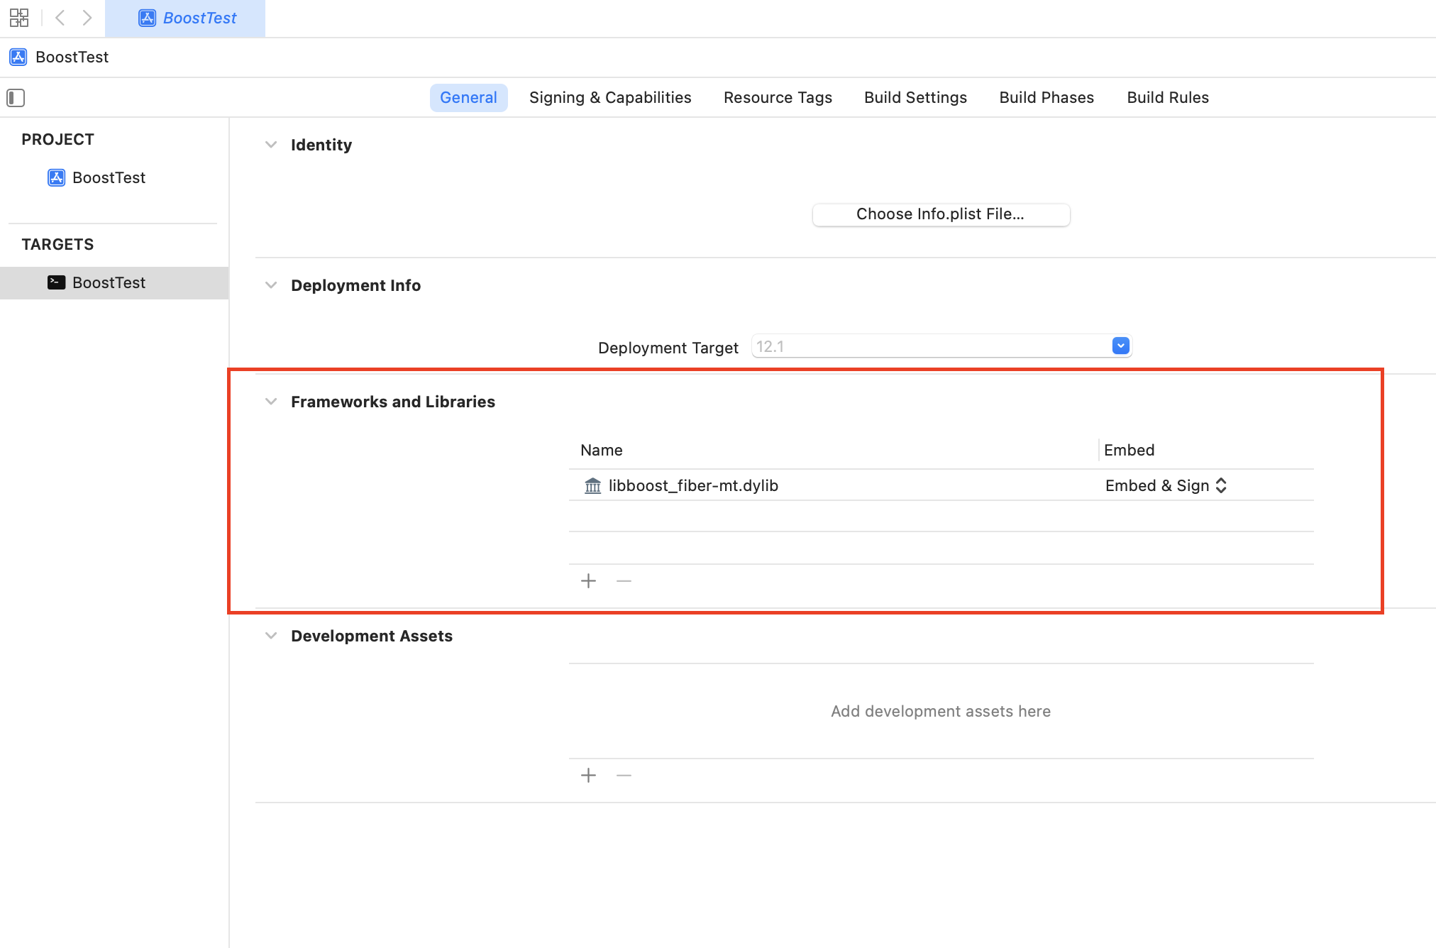
Task: Open the related items grid menu
Action: pos(19,18)
